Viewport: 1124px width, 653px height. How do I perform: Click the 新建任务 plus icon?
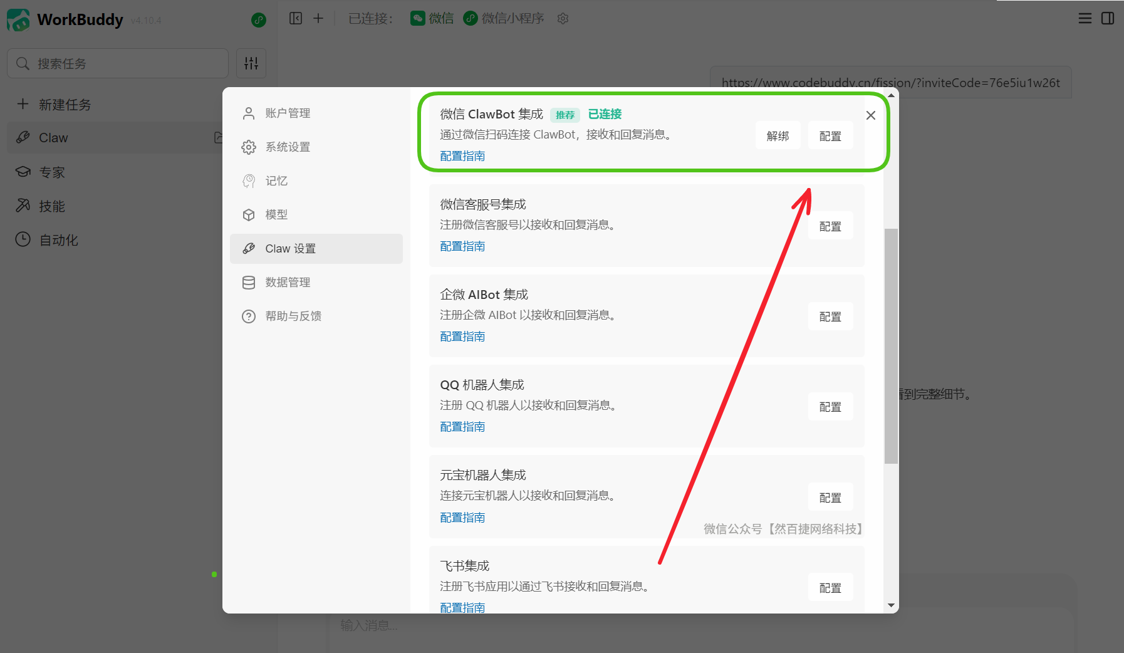(23, 104)
